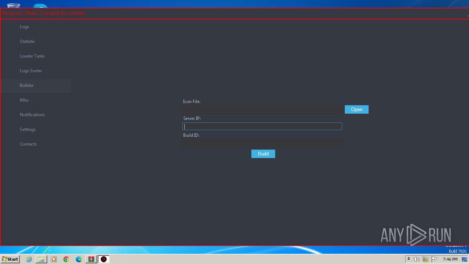The height and width of the screenshot is (264, 469).
Task: Click the Show Desktop tray button
Action: coord(465,259)
